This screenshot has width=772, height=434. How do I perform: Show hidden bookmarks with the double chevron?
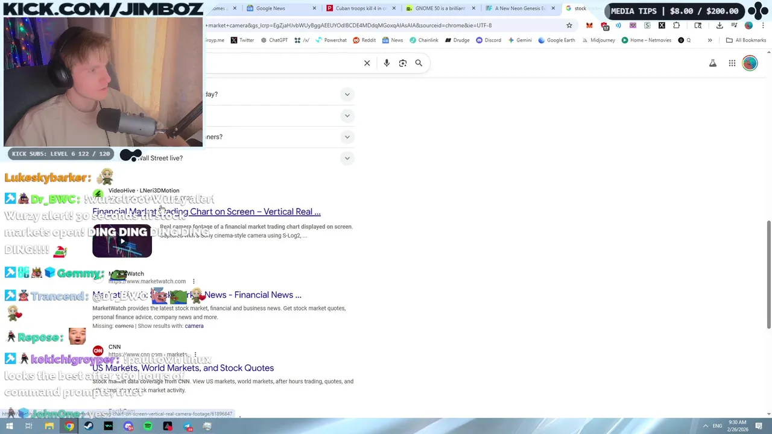710,40
